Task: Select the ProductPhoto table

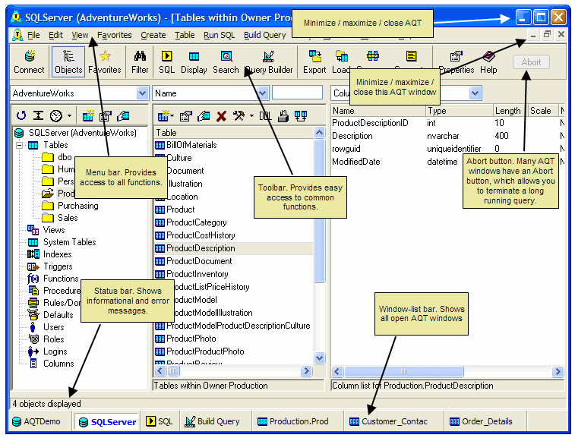Action: click(186, 339)
